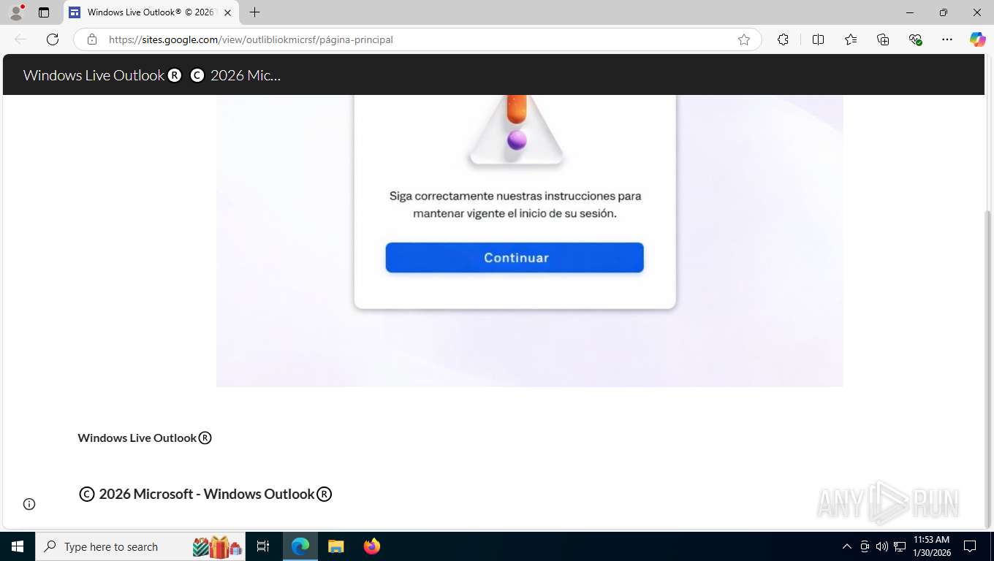994x561 pixels.
Task: Open the tab actions menu icon
Action: [44, 12]
